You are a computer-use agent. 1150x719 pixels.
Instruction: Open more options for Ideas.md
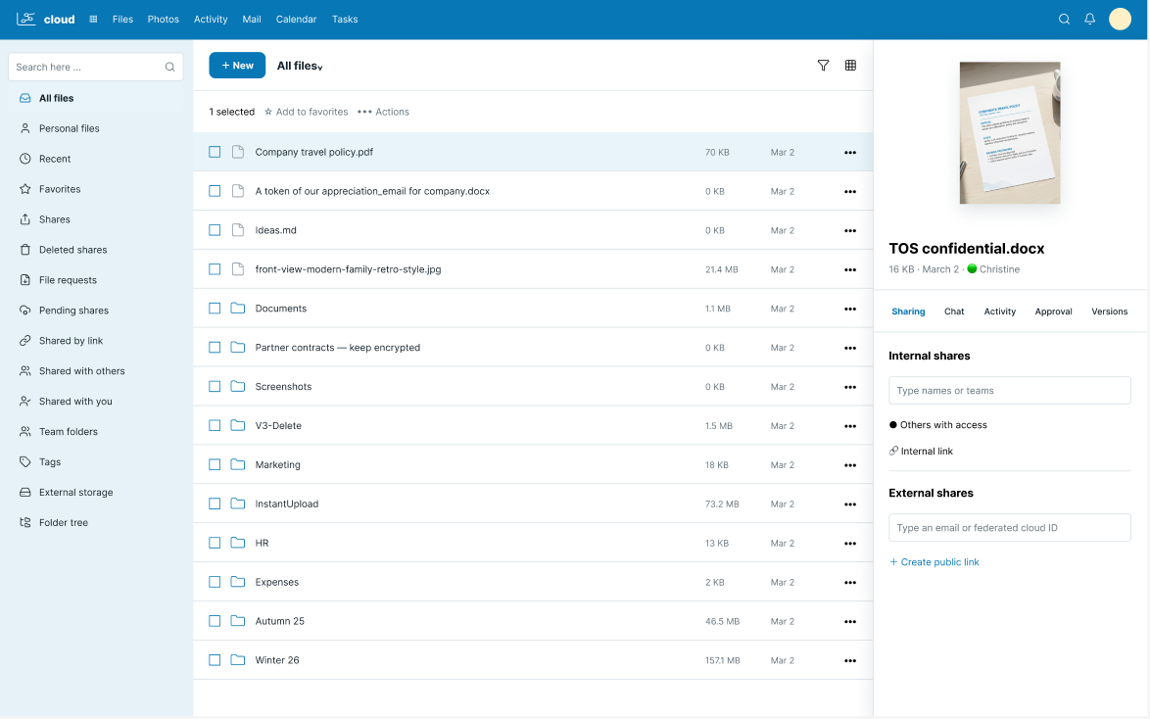tap(850, 230)
